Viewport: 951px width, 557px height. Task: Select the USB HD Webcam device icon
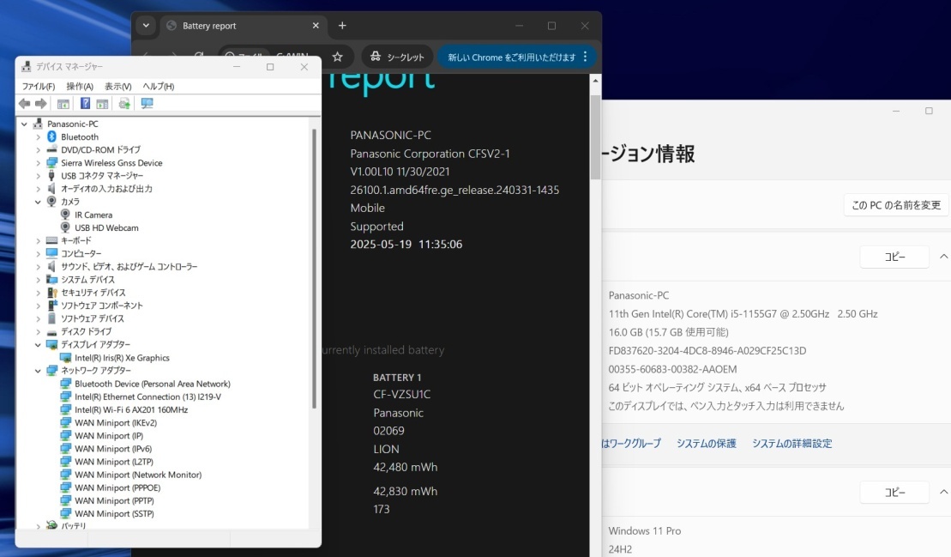coord(65,227)
